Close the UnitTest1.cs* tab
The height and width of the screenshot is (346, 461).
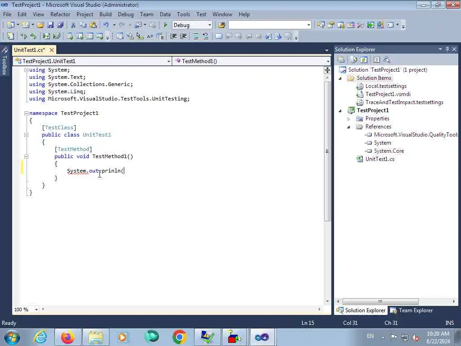point(52,50)
